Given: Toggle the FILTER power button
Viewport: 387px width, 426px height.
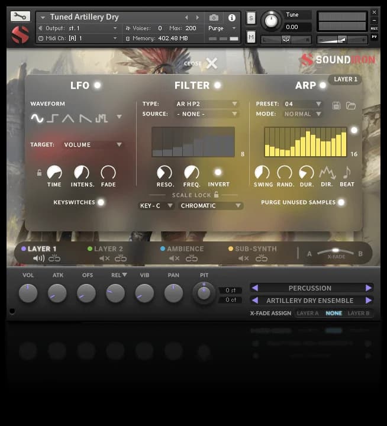Looking at the screenshot, I should click(x=217, y=85).
